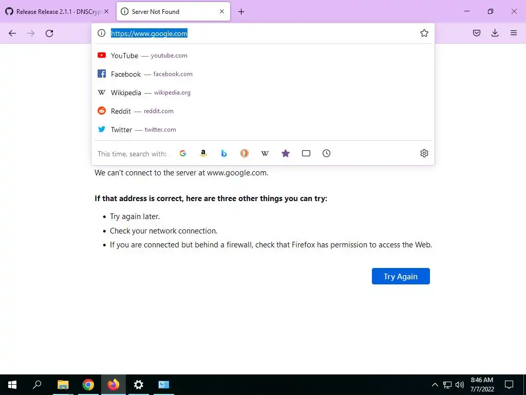Select the Twitter suggestion
The width and height of the screenshot is (526, 395).
click(x=263, y=129)
